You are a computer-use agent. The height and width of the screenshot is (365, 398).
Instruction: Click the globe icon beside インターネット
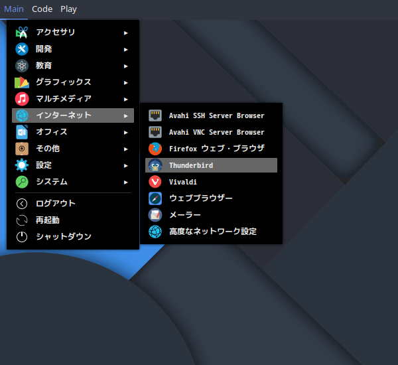click(22, 115)
